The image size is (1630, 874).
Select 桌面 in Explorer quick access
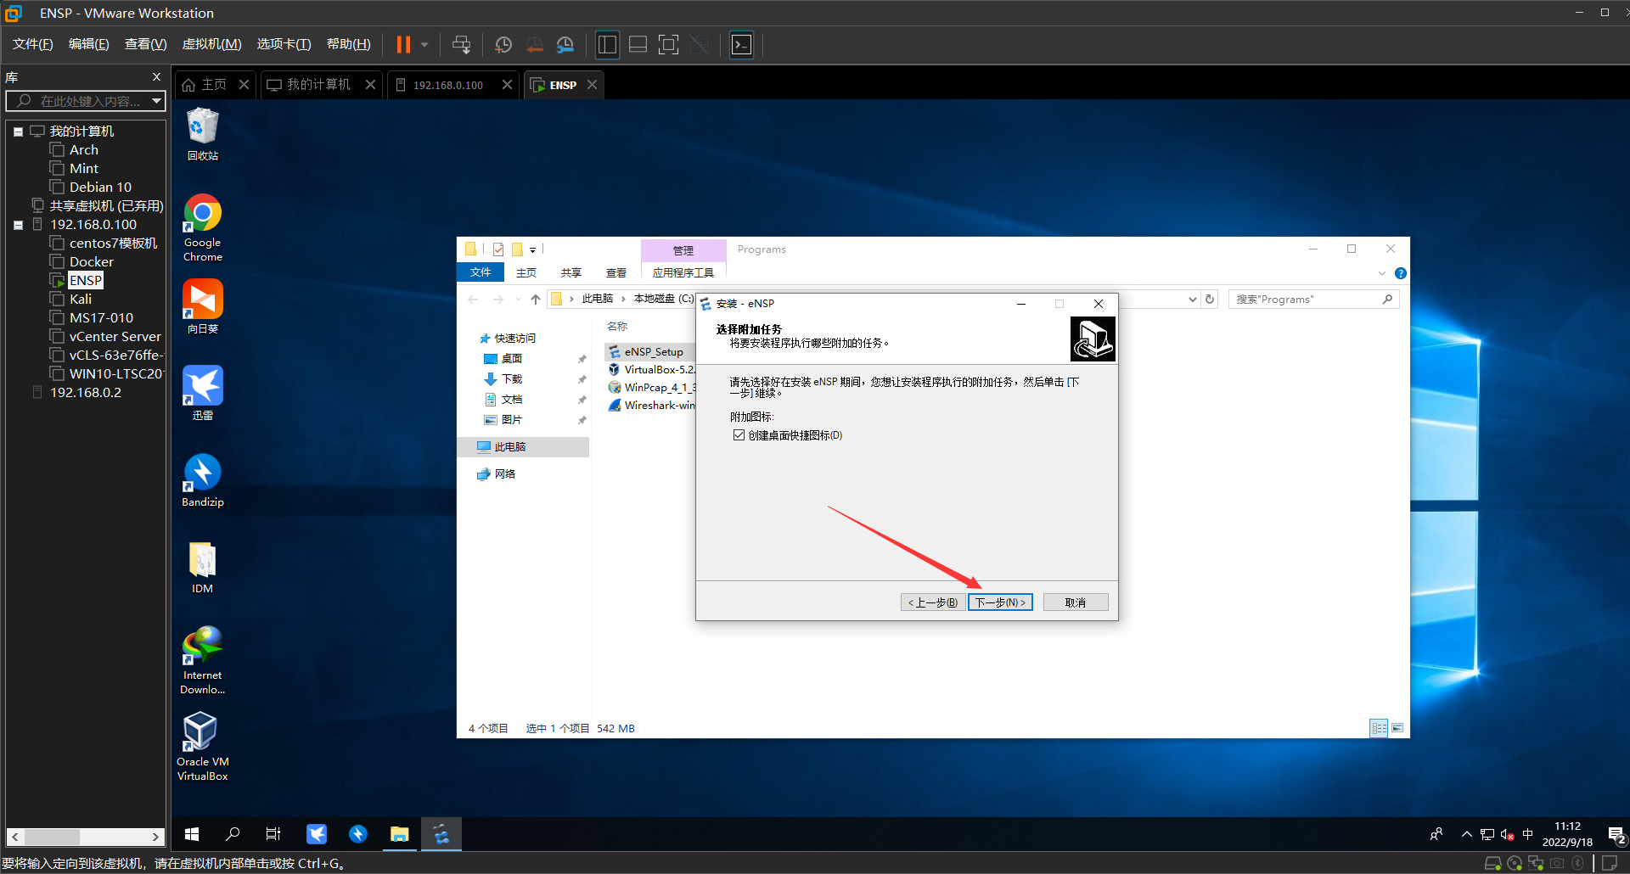[512, 359]
